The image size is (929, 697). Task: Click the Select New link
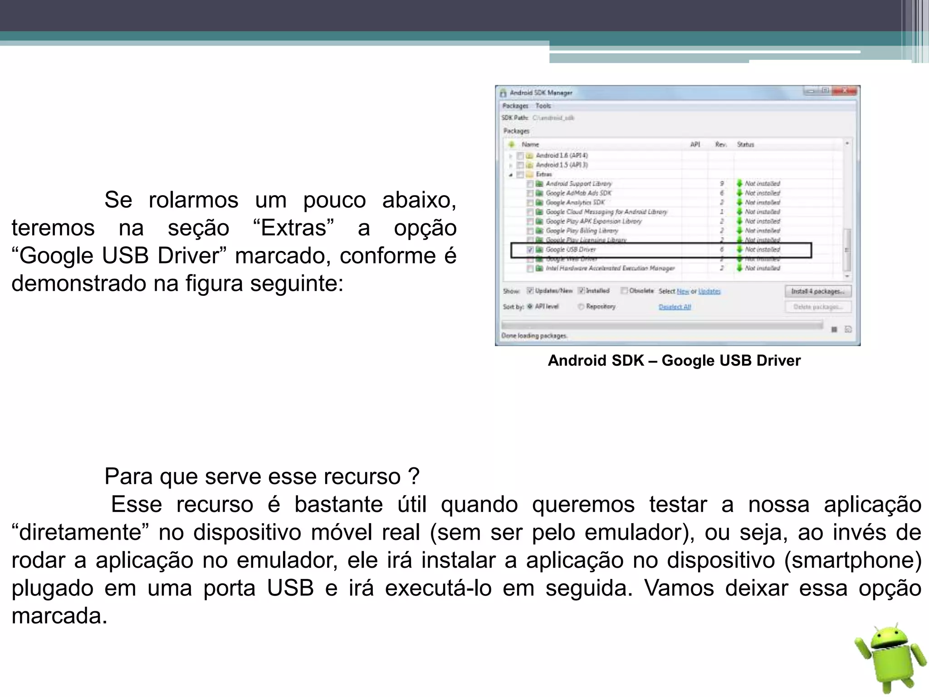click(683, 291)
